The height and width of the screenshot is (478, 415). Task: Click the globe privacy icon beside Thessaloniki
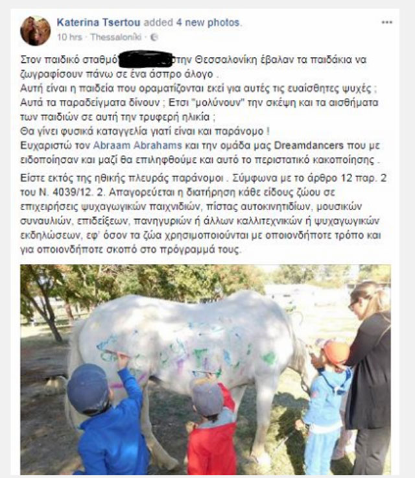154,37
